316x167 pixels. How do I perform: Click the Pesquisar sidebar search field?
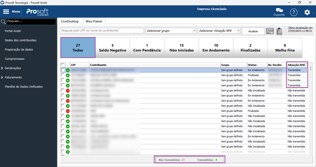coord(31,21)
